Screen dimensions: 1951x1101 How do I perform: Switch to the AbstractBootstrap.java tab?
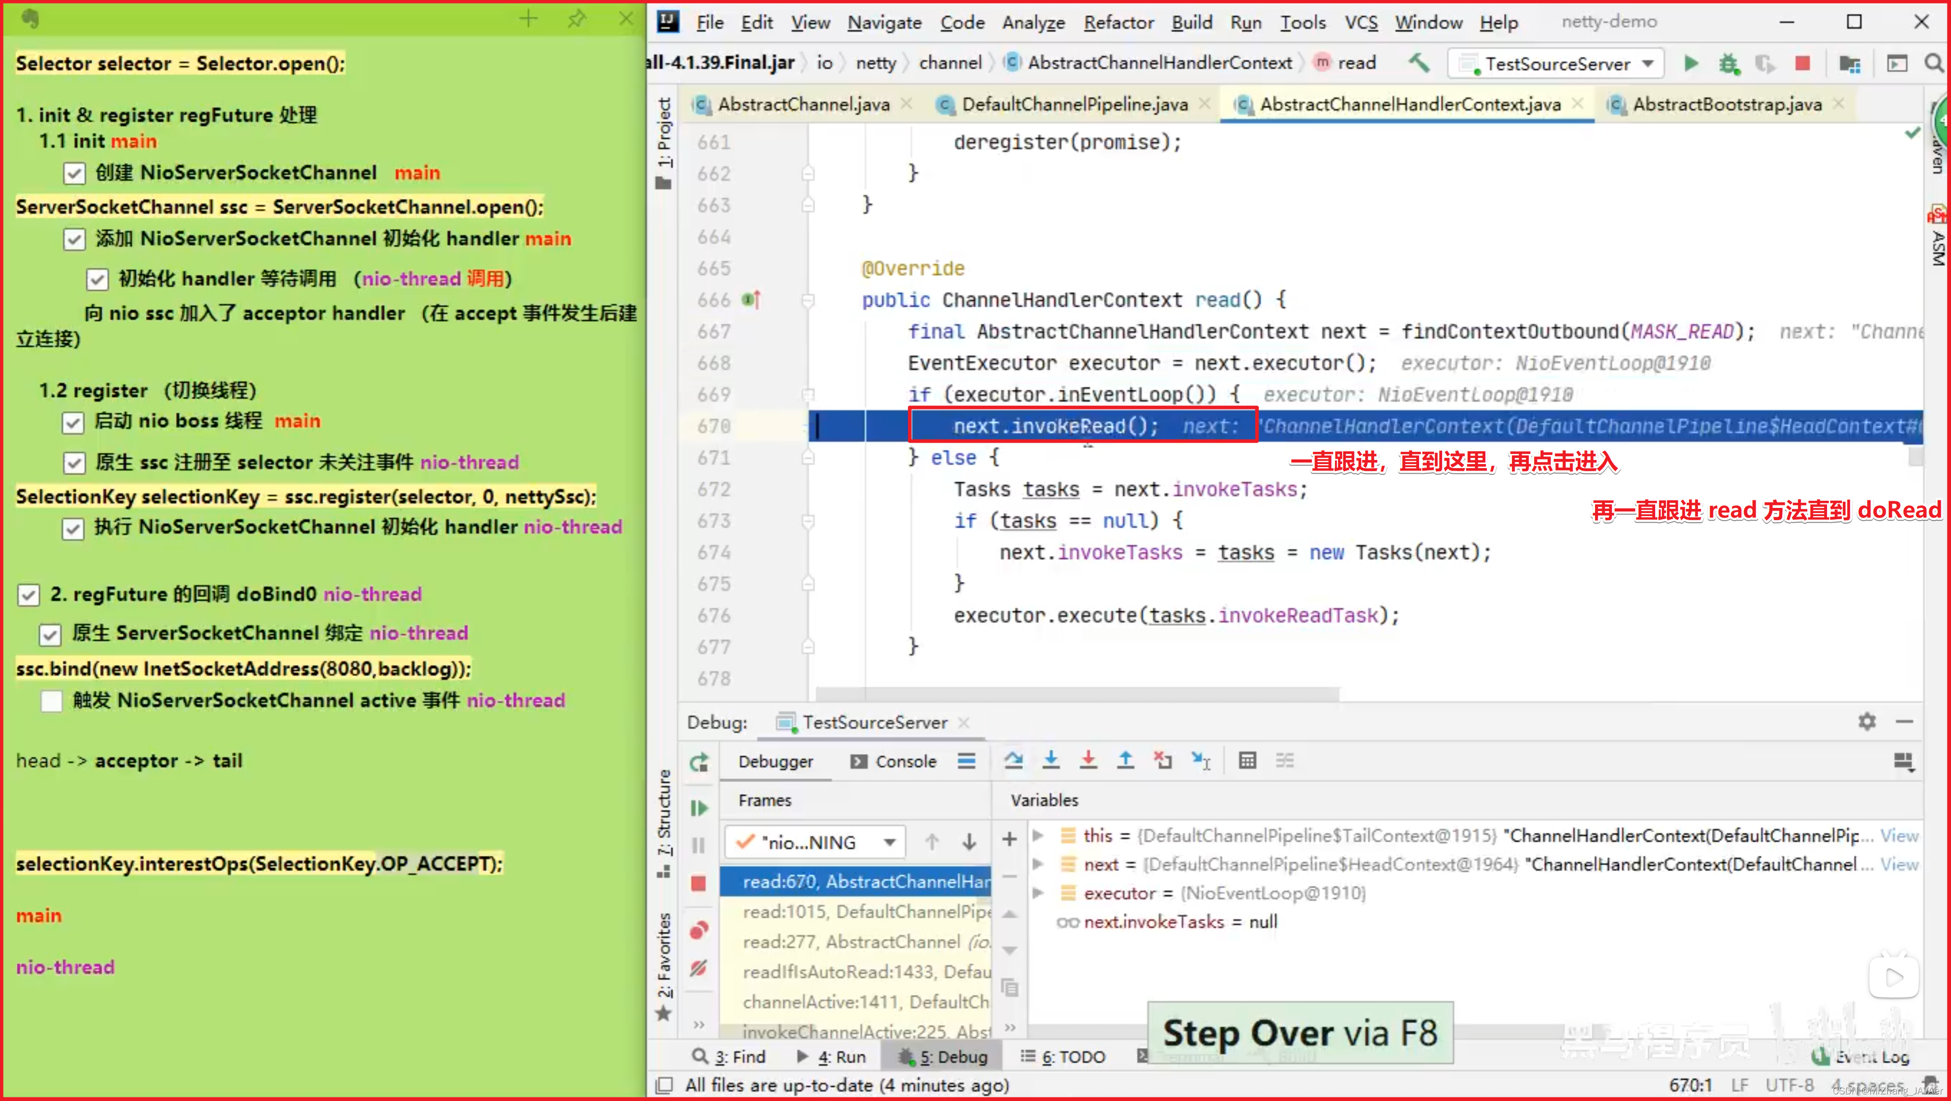click(x=1726, y=105)
